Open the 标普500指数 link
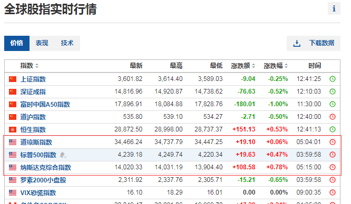 point(38,155)
